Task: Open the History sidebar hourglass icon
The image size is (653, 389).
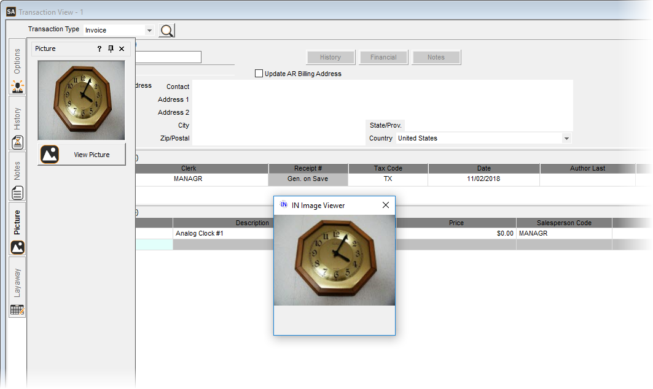Action: point(17,142)
